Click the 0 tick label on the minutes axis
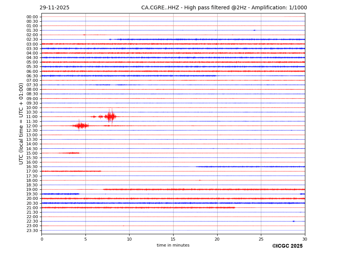Image resolution: width=346 pixels, height=260 pixels. point(42,239)
